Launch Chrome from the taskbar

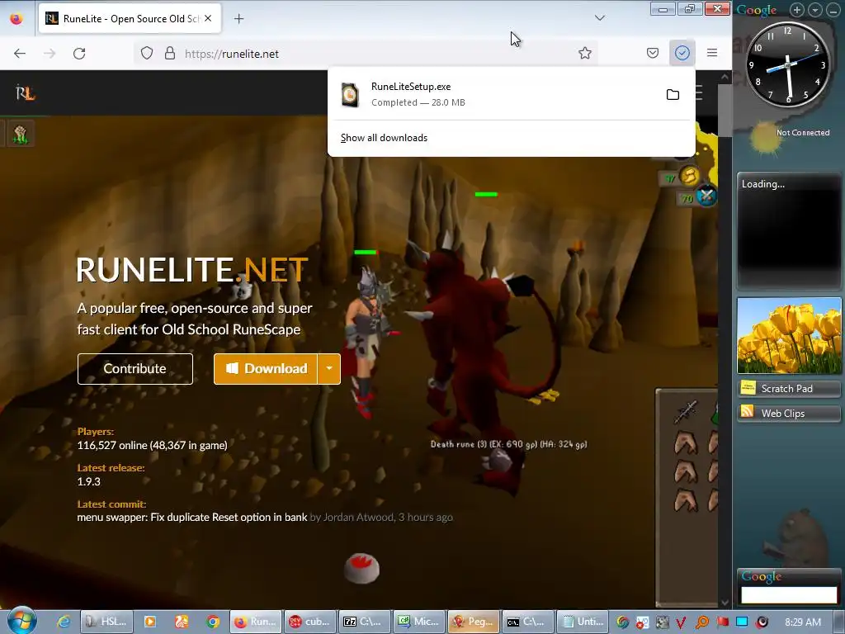(x=213, y=622)
